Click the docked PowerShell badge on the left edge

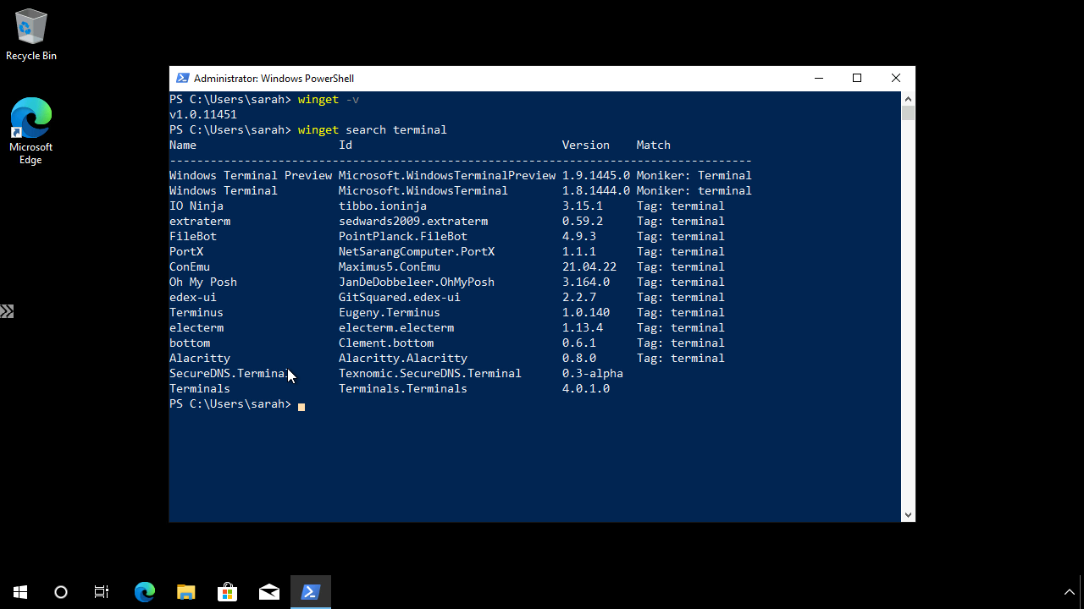[x=7, y=310]
